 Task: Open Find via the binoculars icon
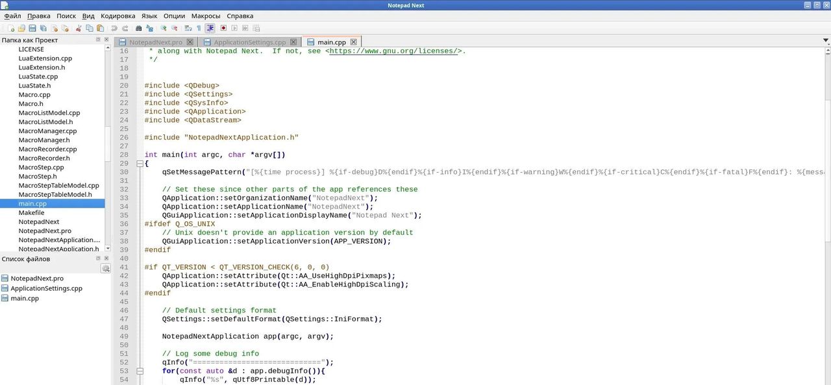(139, 29)
